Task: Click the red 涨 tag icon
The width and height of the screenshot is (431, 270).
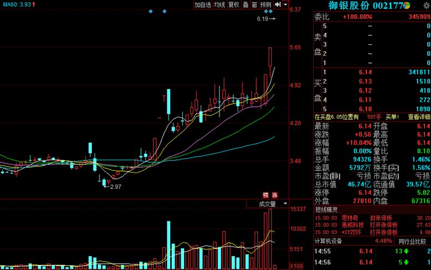Action: pos(275,195)
